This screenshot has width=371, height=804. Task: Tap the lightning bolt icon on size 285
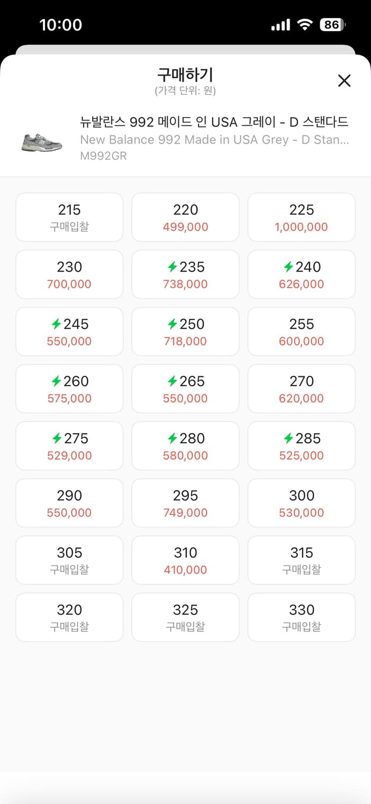coord(289,438)
